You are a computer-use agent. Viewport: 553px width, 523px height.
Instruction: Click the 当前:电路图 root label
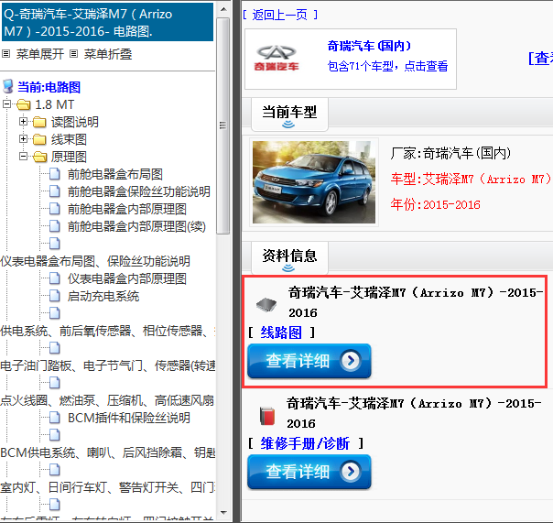tap(49, 87)
